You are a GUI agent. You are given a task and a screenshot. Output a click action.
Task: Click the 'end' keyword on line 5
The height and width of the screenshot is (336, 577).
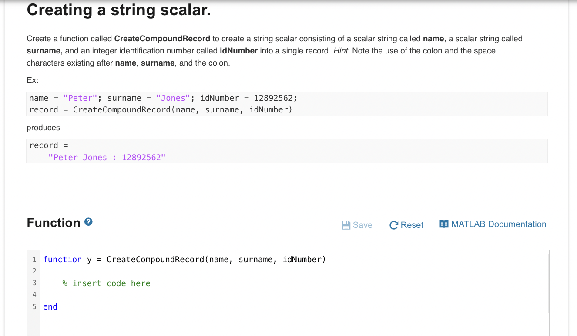click(50, 306)
